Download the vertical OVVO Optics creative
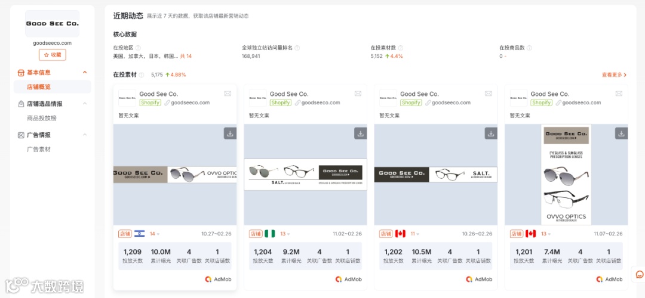This screenshot has width=645, height=298. click(621, 134)
